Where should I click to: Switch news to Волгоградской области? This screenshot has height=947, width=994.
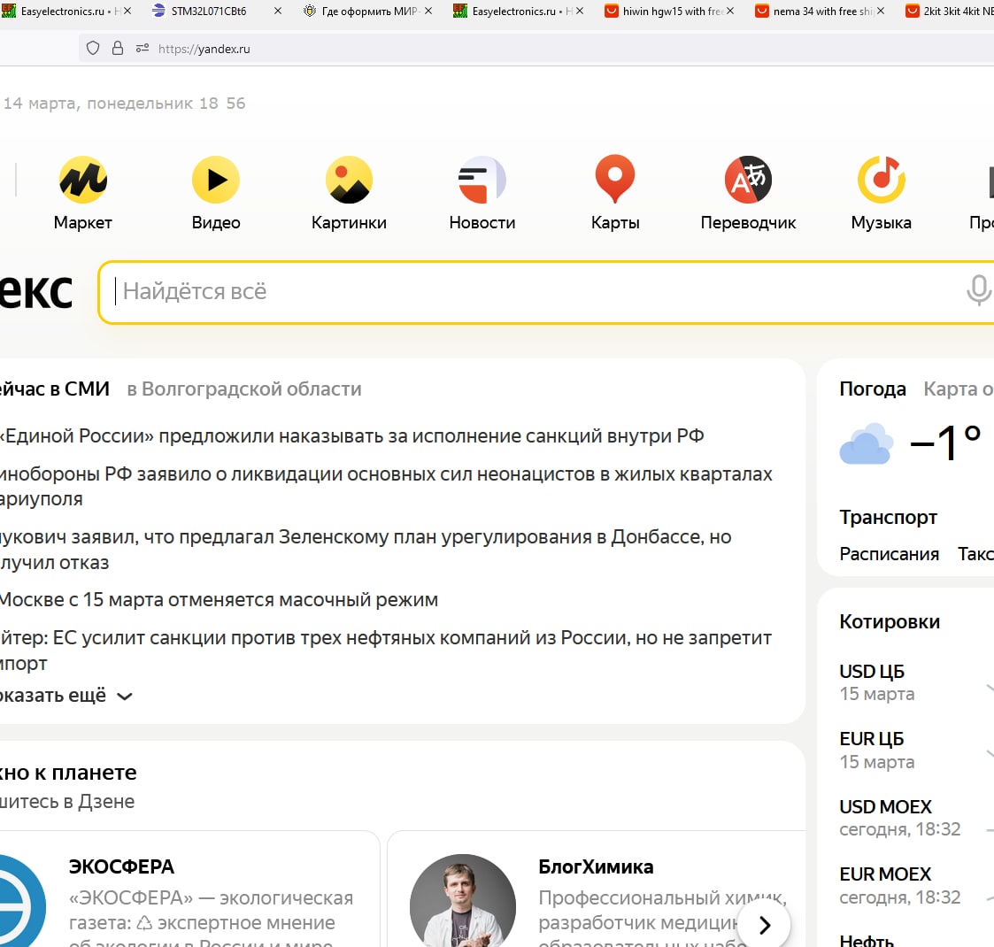tap(244, 389)
